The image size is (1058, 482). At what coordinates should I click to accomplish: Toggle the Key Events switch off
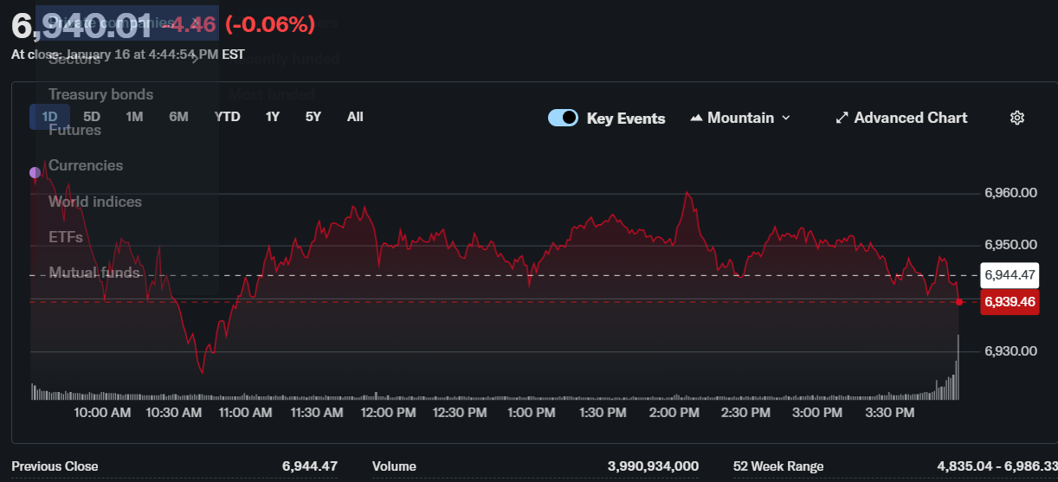[563, 118]
